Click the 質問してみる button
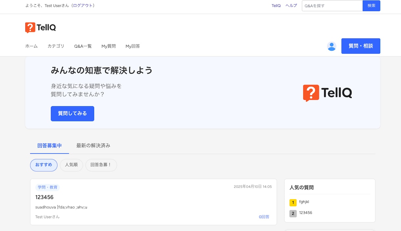This screenshot has height=231, width=401. click(x=73, y=114)
